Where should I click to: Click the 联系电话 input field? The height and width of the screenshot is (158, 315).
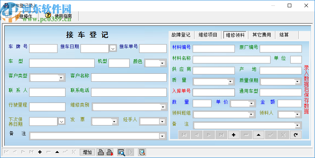[x=129, y=92]
